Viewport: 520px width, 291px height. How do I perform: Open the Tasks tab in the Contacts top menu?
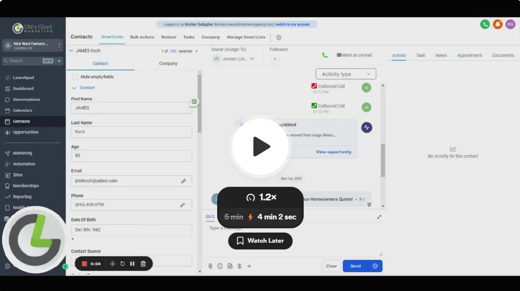(x=189, y=37)
